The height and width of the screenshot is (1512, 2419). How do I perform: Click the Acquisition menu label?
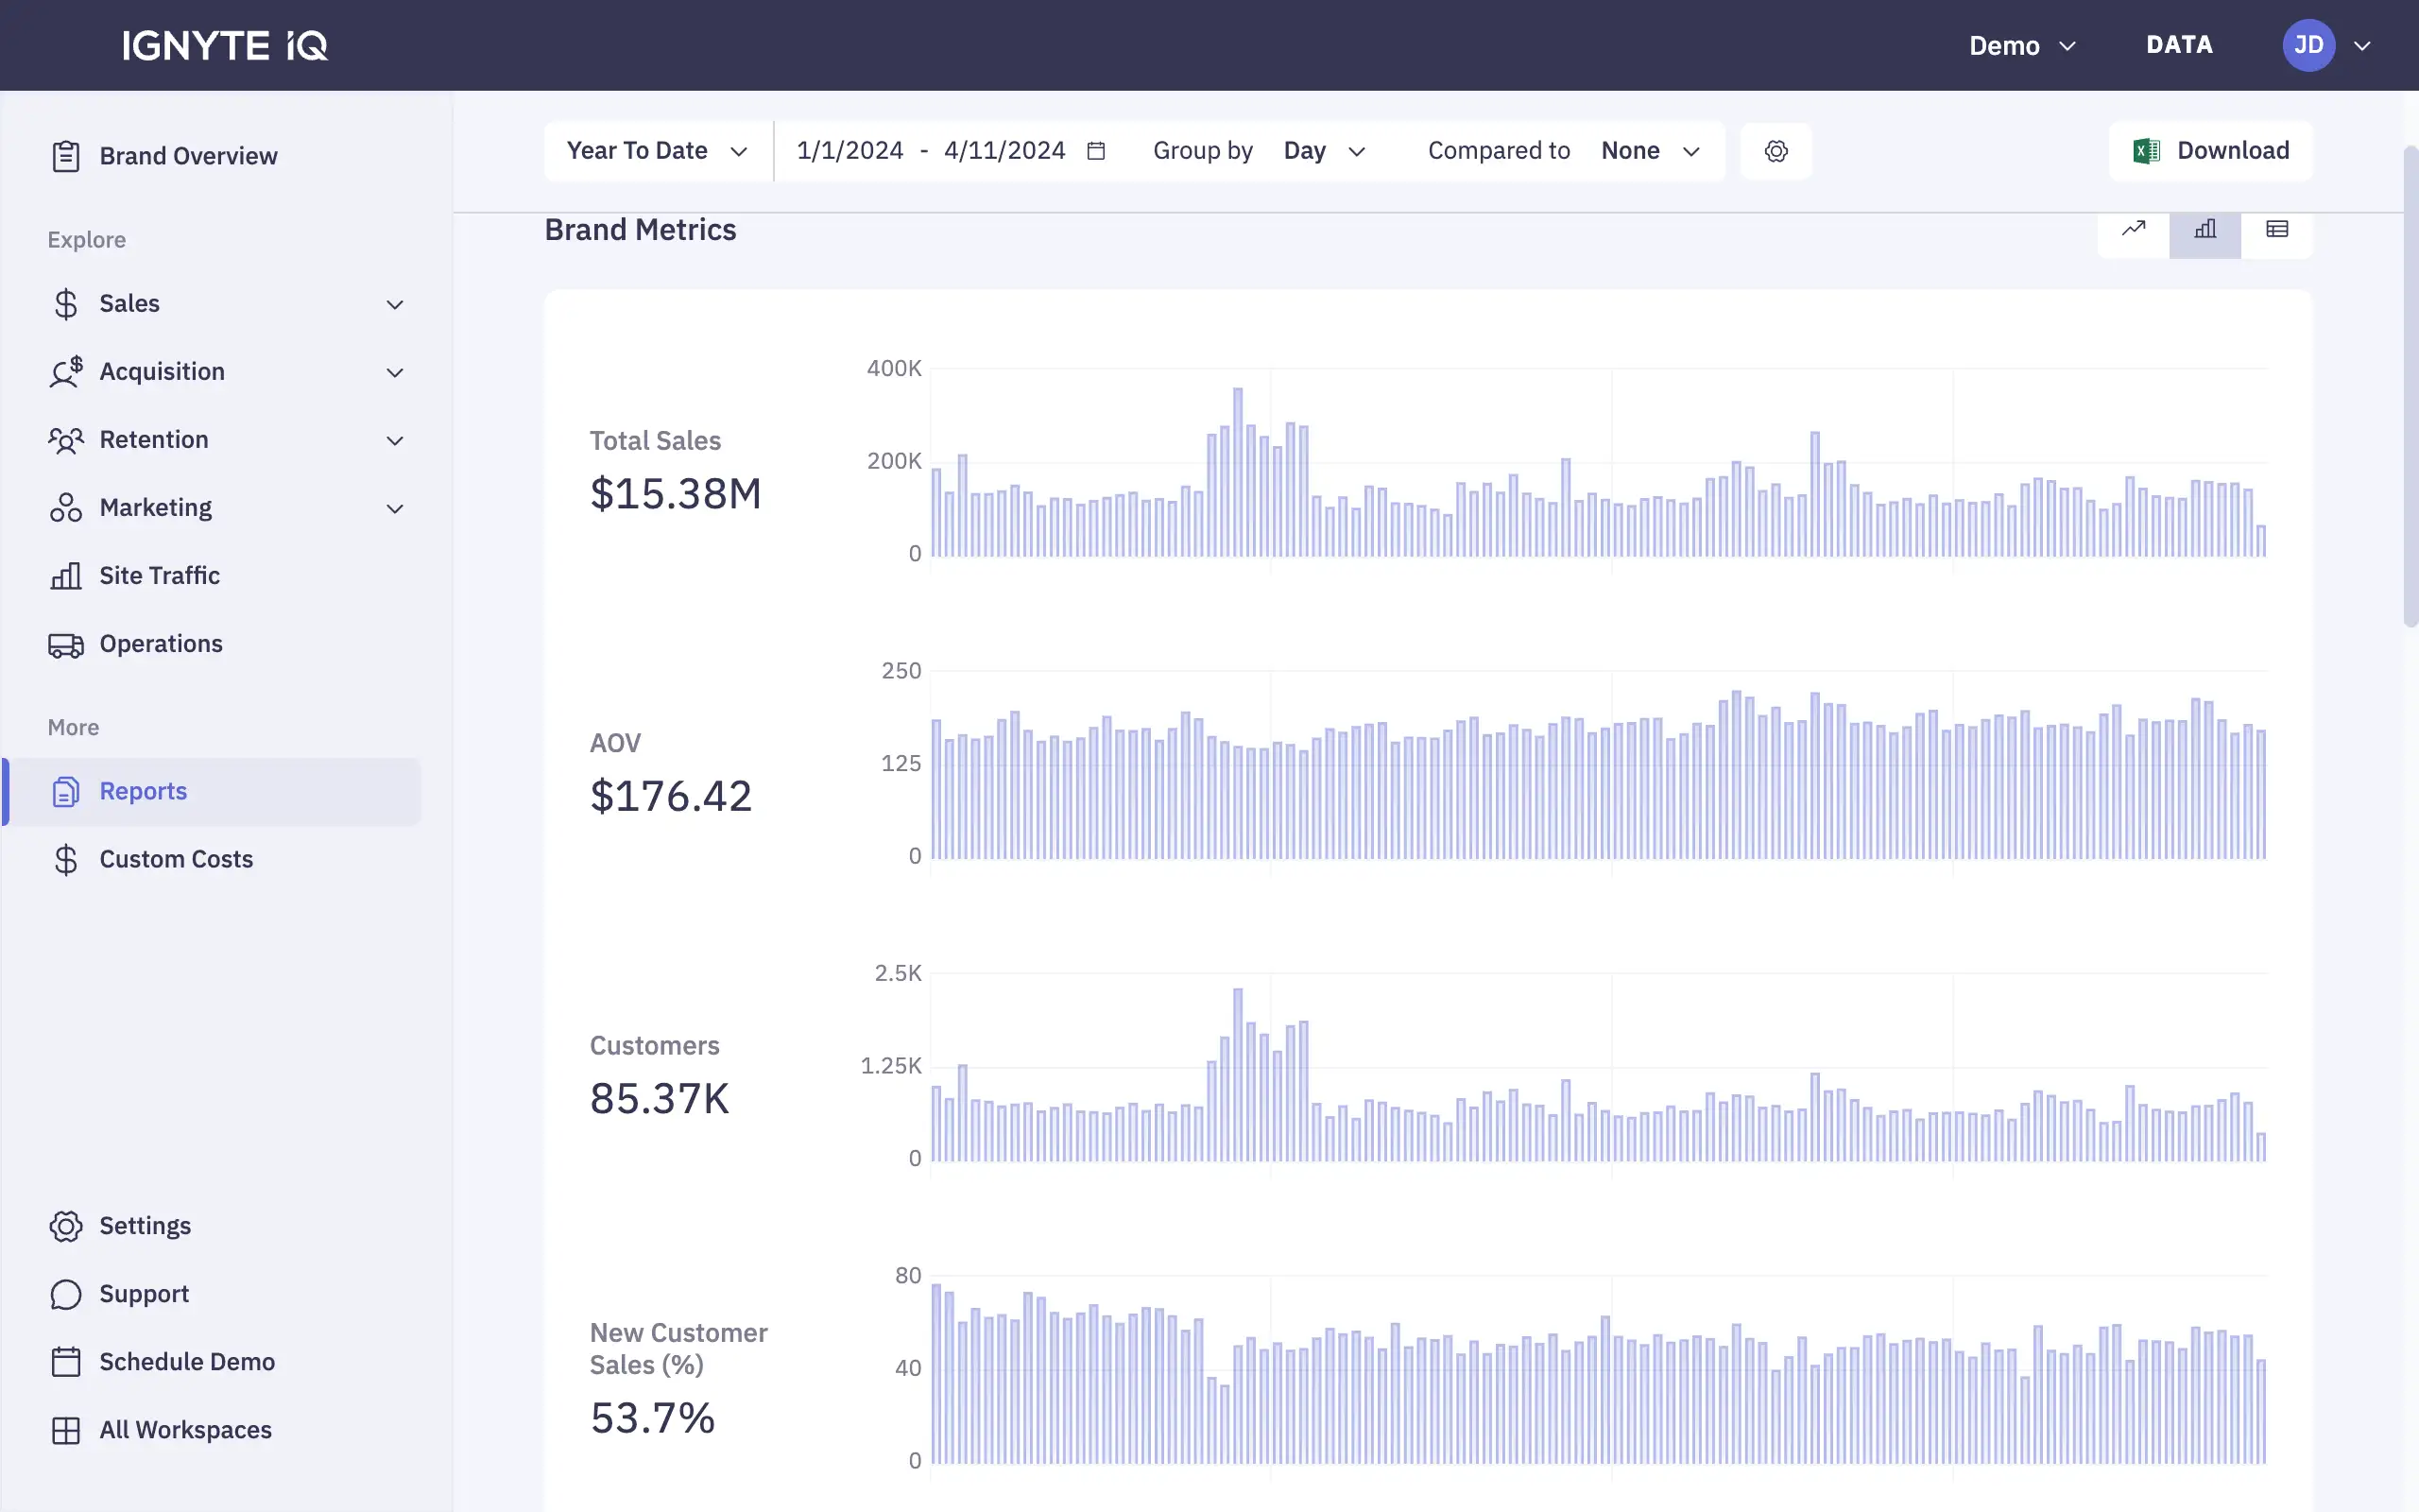point(162,371)
